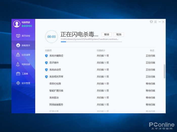The image size is (177, 132).
Task: Click the 00:03 timer circle
Action: point(52,37)
